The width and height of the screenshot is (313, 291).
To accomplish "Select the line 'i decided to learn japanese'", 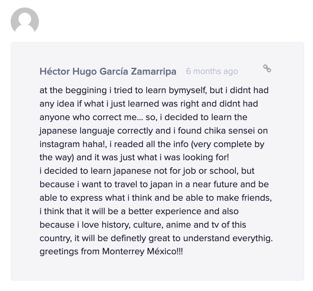I will [147, 171].
